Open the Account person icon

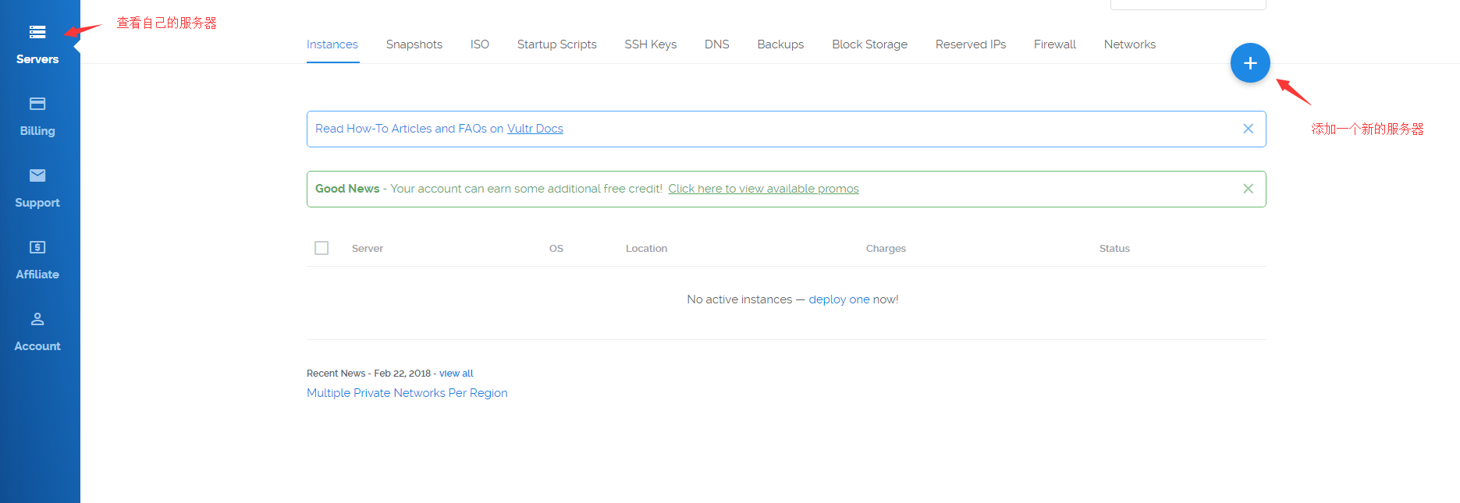(37, 319)
